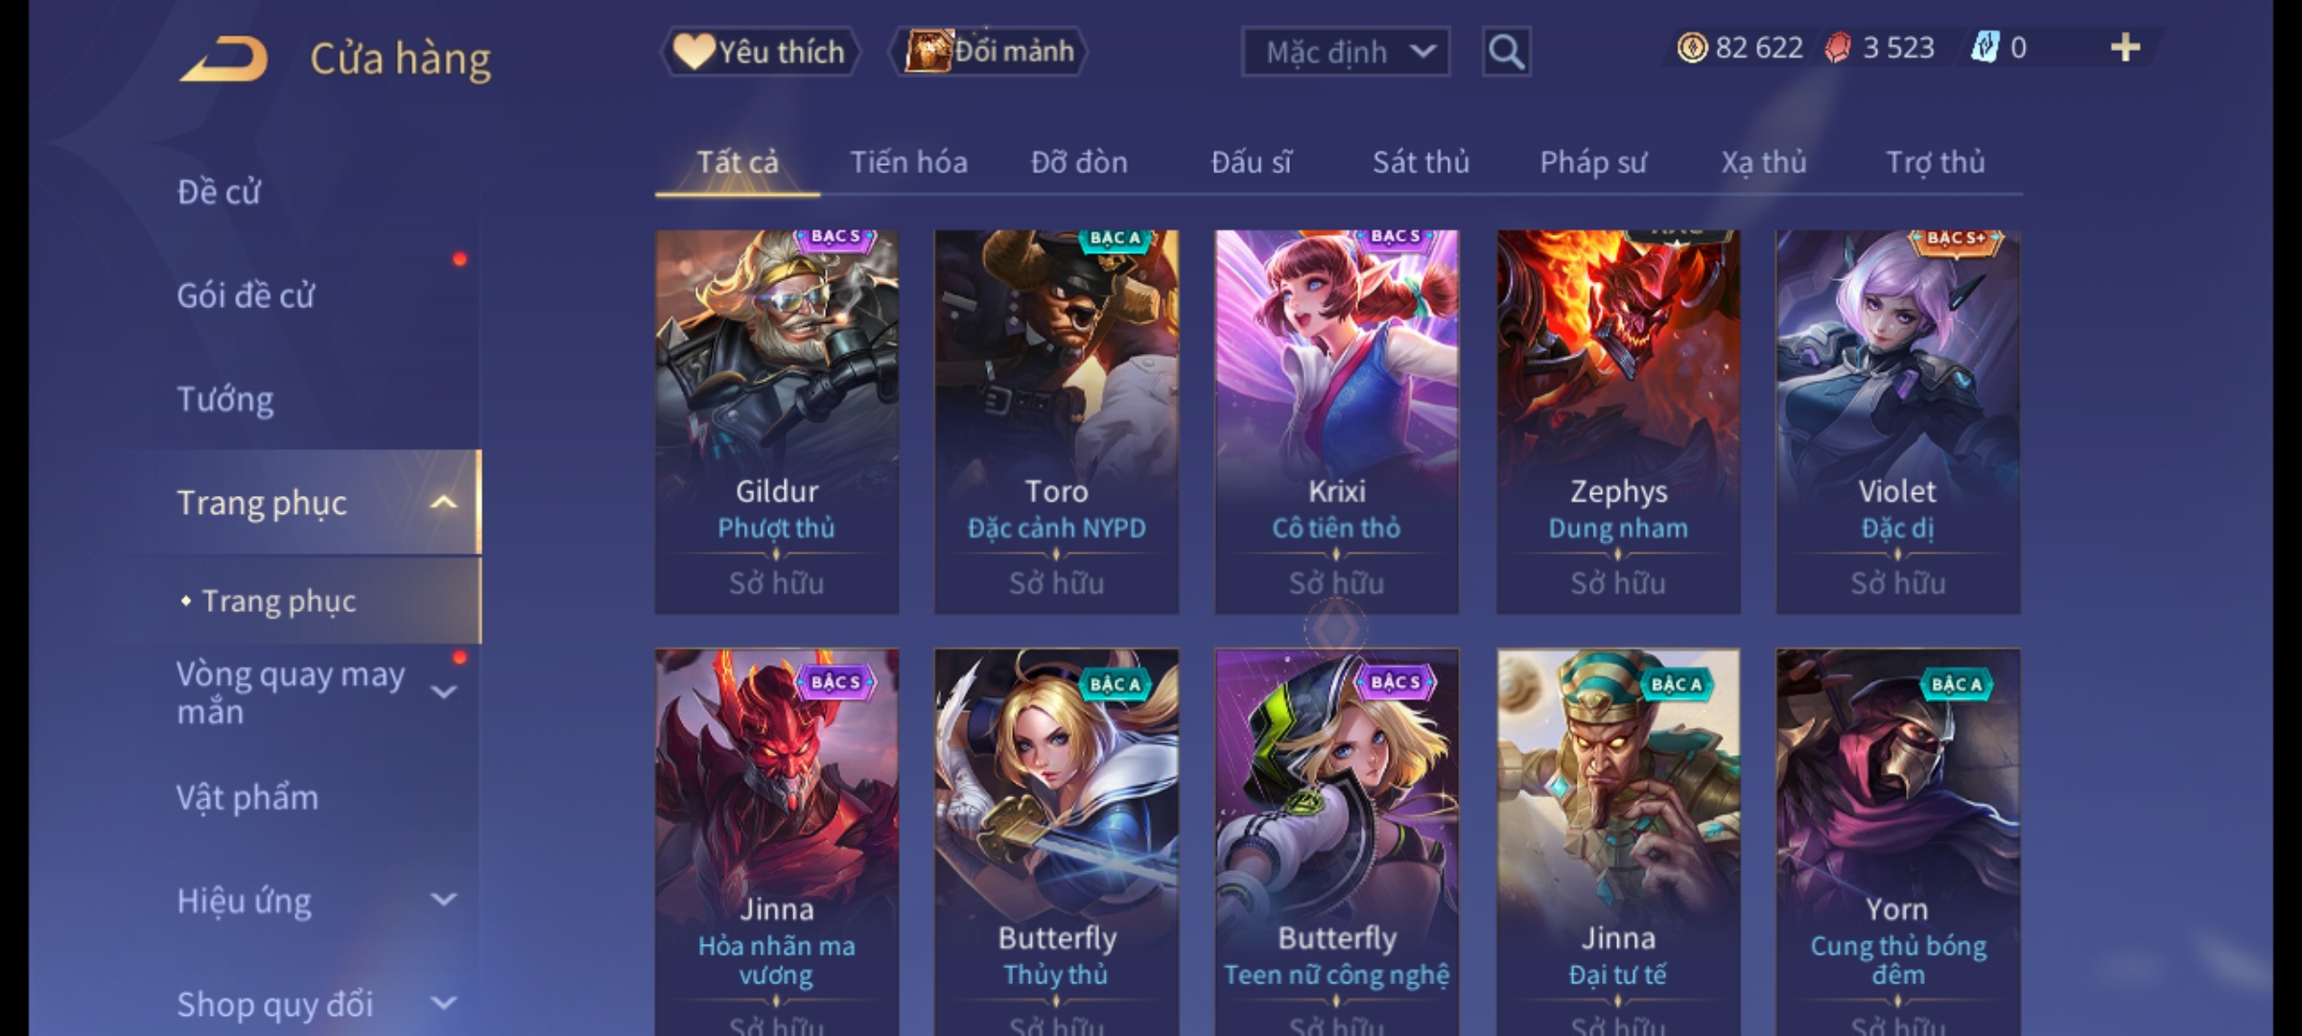Select the Violet Đặc dị skin card
This screenshot has height=1036, width=2302.
tap(1898, 422)
